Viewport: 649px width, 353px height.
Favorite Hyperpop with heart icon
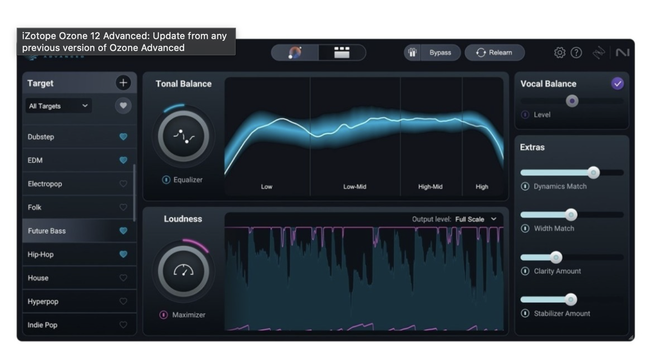coord(123,302)
